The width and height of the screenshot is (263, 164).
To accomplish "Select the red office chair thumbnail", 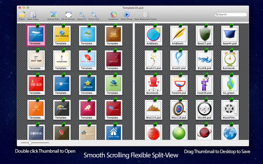I will point(153,85).
